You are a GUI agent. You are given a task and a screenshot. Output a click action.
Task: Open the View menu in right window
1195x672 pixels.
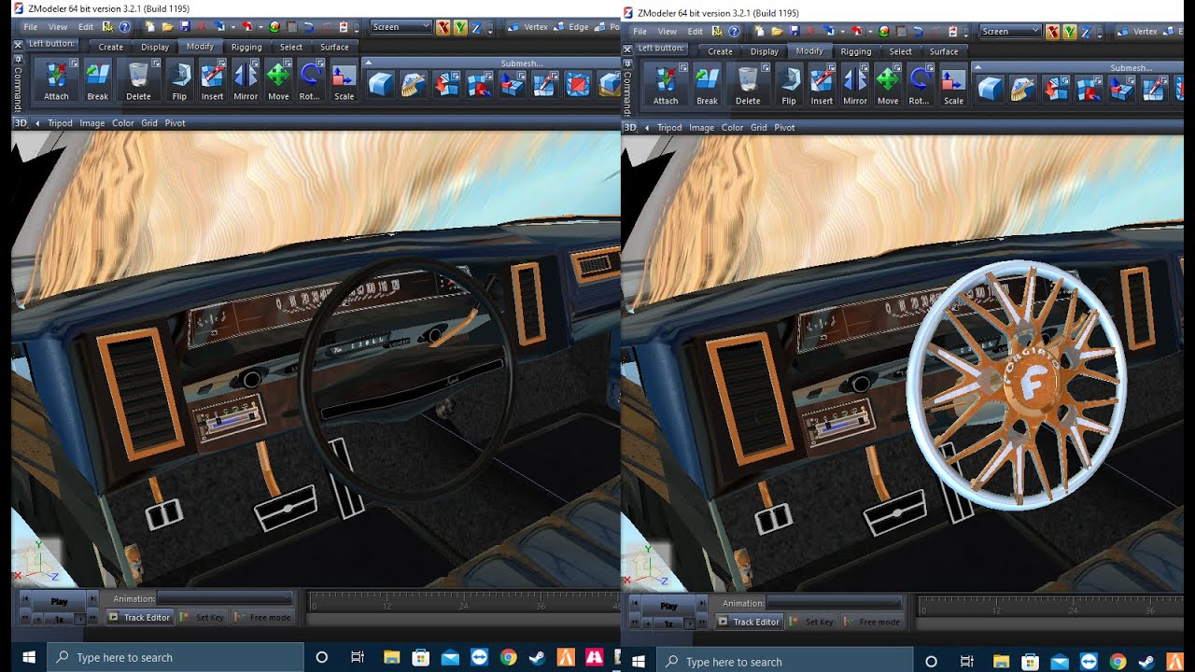click(667, 32)
